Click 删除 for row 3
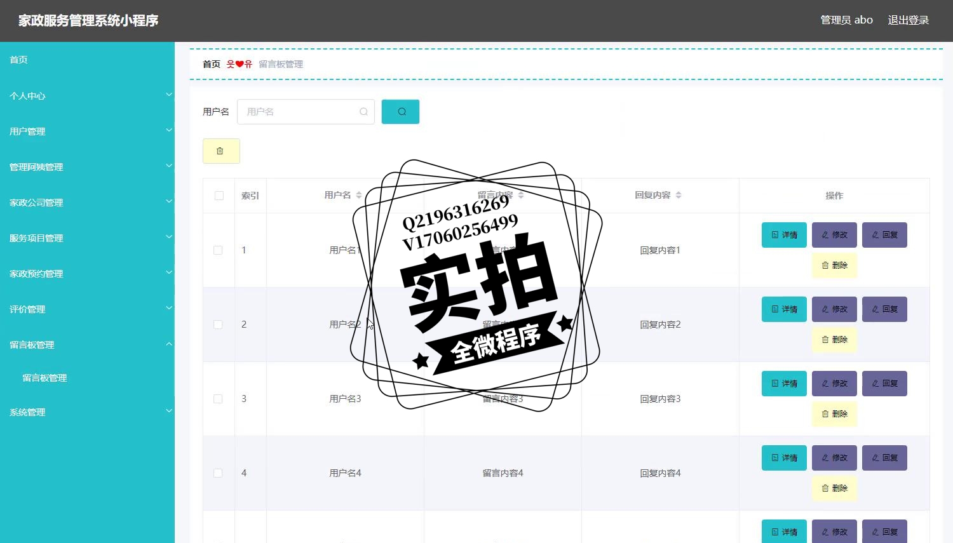953x543 pixels. (834, 414)
